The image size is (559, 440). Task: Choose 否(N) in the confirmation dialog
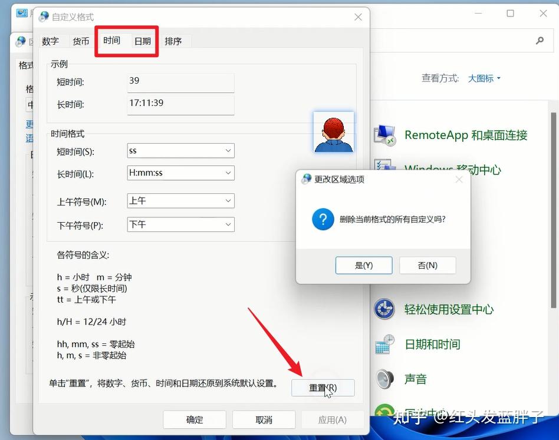[x=428, y=265]
